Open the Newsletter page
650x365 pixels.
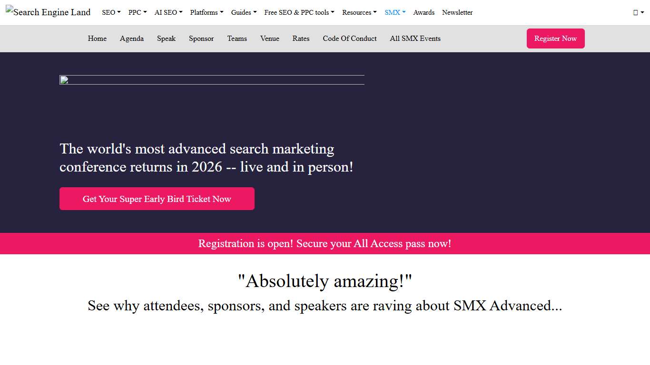457,12
